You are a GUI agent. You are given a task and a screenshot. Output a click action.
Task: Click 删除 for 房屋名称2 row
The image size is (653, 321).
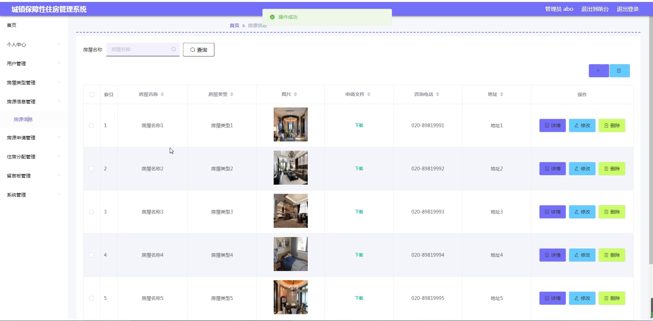click(612, 169)
